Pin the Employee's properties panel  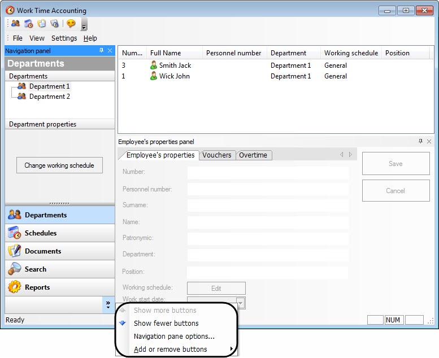point(420,141)
